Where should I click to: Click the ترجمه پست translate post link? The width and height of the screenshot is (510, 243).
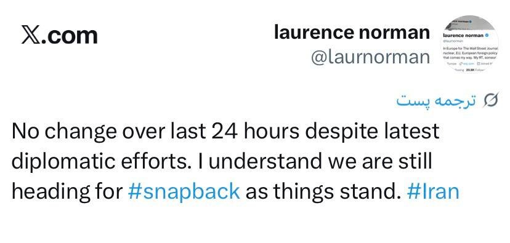pyautogui.click(x=436, y=101)
